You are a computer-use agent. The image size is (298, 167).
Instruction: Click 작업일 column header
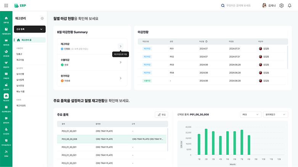coord(231,41)
